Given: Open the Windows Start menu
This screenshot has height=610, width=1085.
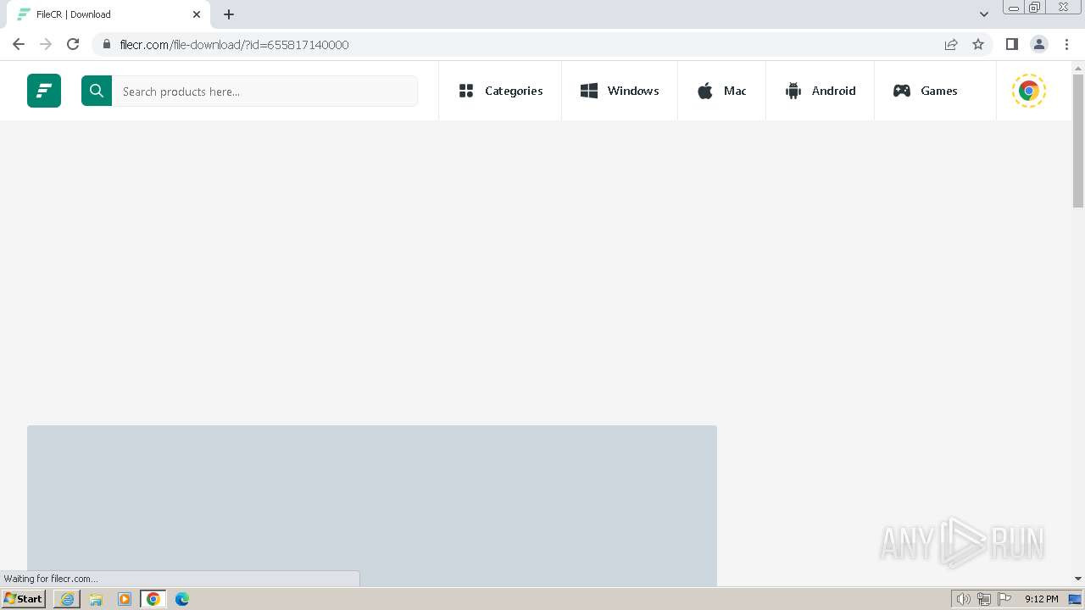Looking at the screenshot, I should (24, 599).
